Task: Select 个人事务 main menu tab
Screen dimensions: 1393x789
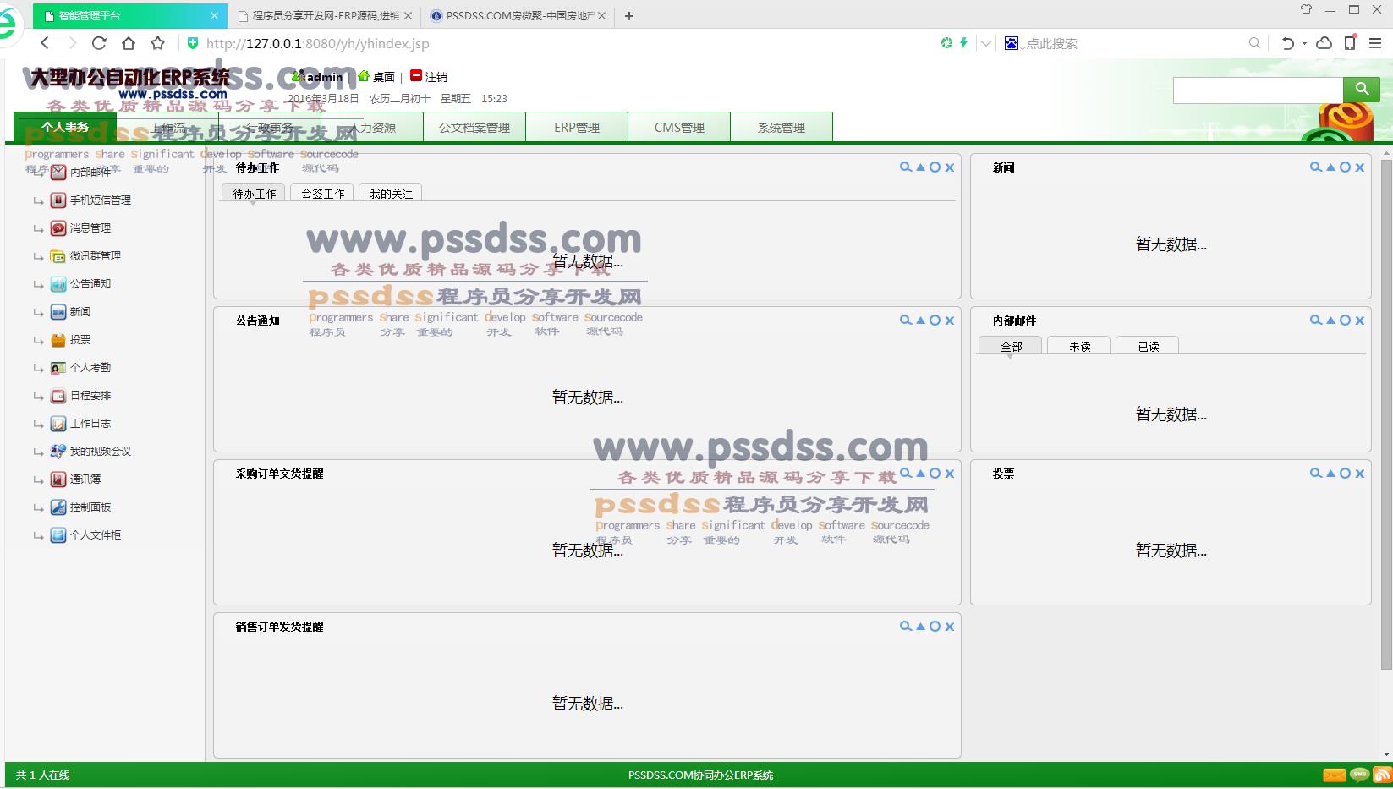Action: (65, 127)
